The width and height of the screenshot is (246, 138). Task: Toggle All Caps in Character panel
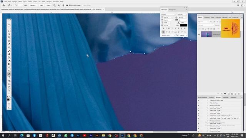[x=169, y=28]
